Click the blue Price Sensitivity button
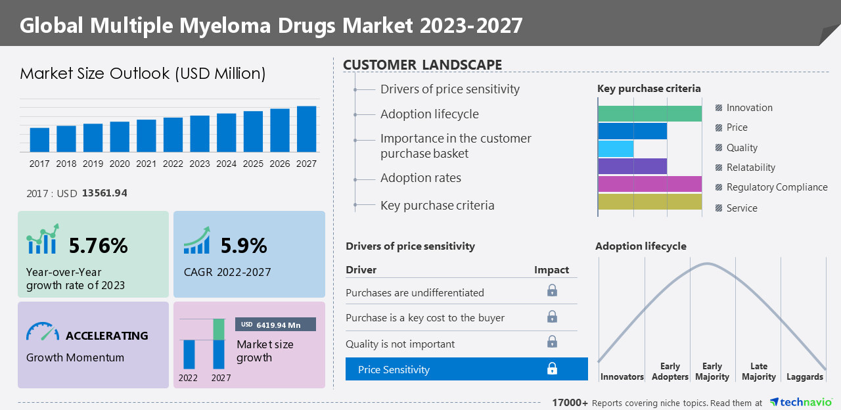The image size is (841, 410). [466, 369]
